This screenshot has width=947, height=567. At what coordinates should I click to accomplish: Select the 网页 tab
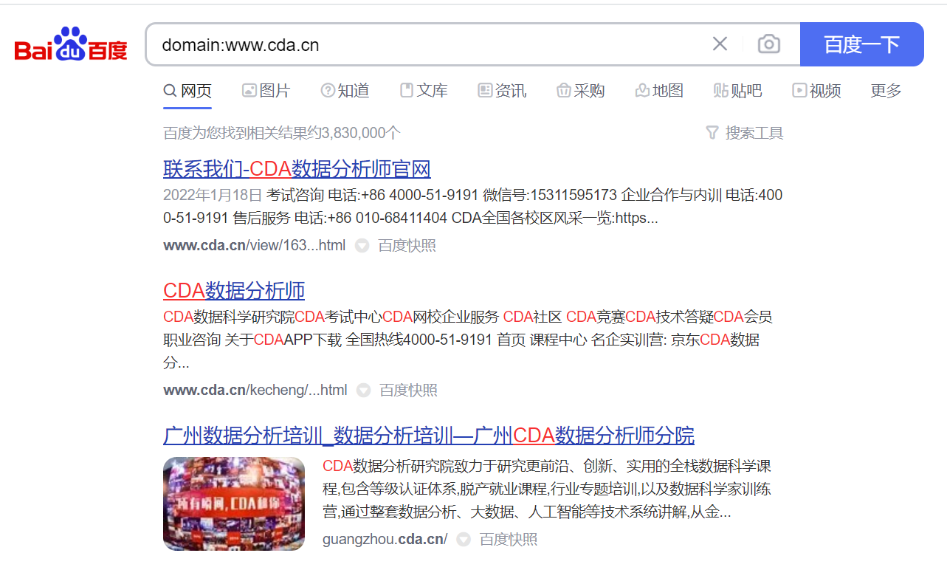187,91
